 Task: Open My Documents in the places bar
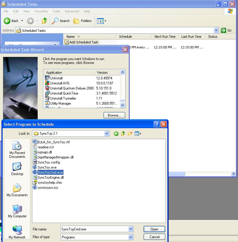(x=17, y=190)
